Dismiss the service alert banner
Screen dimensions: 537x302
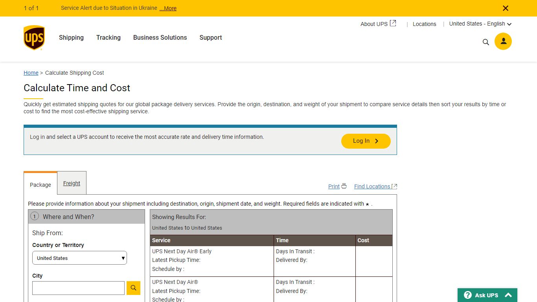pyautogui.click(x=506, y=8)
